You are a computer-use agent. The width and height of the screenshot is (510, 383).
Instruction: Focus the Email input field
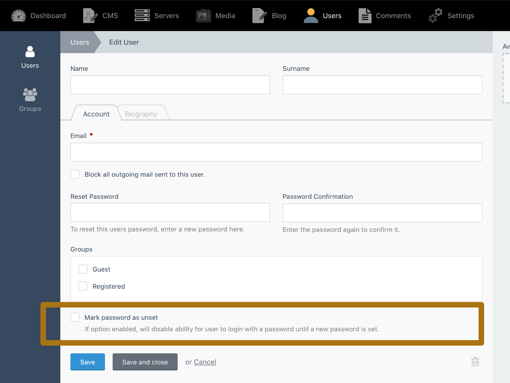(x=276, y=152)
